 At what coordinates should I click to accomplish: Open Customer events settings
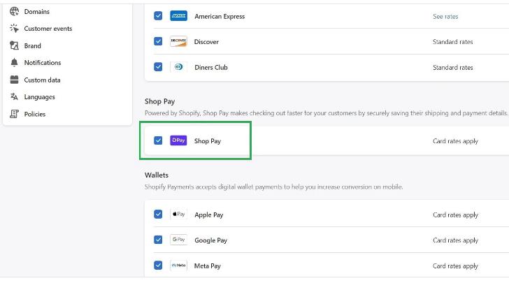[48, 29]
